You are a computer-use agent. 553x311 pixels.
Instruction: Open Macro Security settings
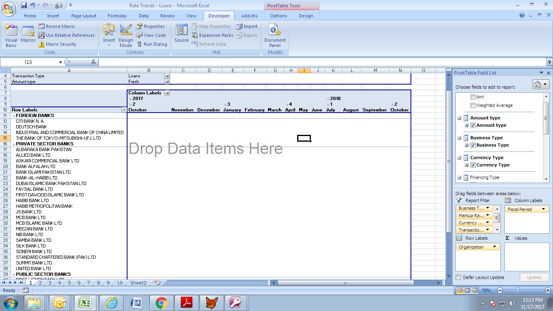tap(57, 44)
